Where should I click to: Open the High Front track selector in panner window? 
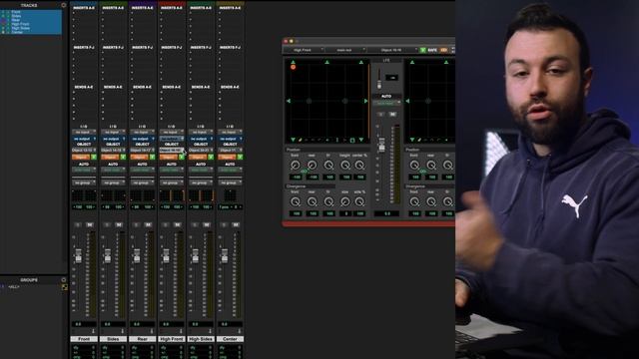click(304, 50)
